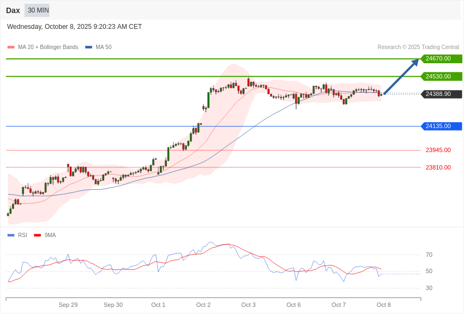Click the pink MA 20 legend swatch
This screenshot has height=314, width=464.
tap(11, 47)
